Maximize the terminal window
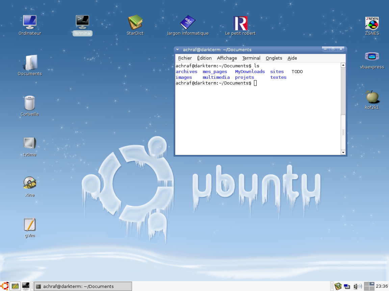Screen dimensions: 389x291 [333, 49]
